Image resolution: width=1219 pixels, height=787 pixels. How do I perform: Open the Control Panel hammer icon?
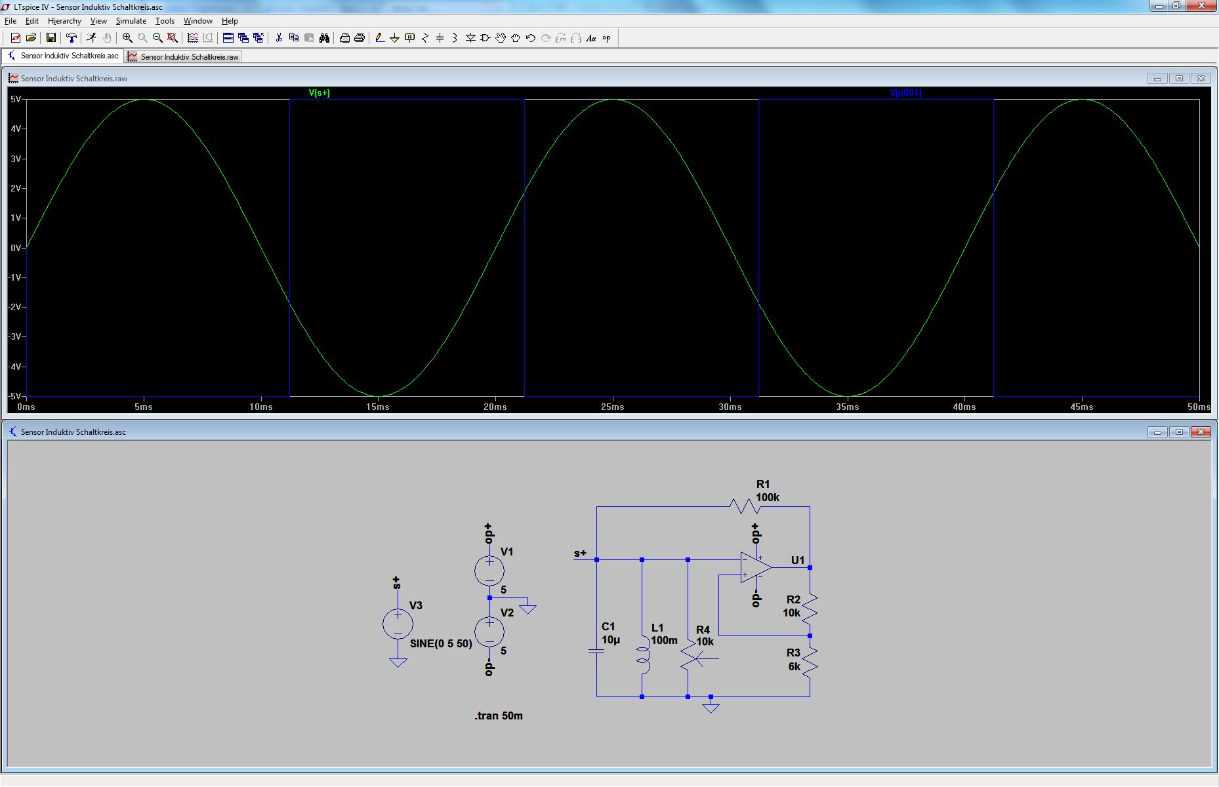(71, 38)
